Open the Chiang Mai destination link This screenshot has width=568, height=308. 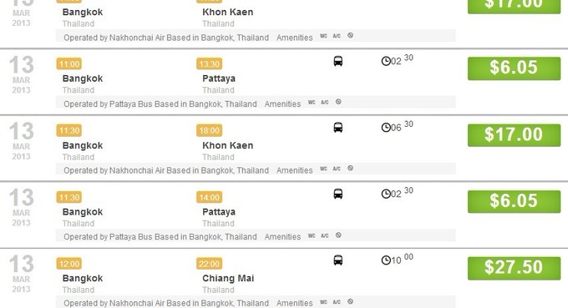228,278
